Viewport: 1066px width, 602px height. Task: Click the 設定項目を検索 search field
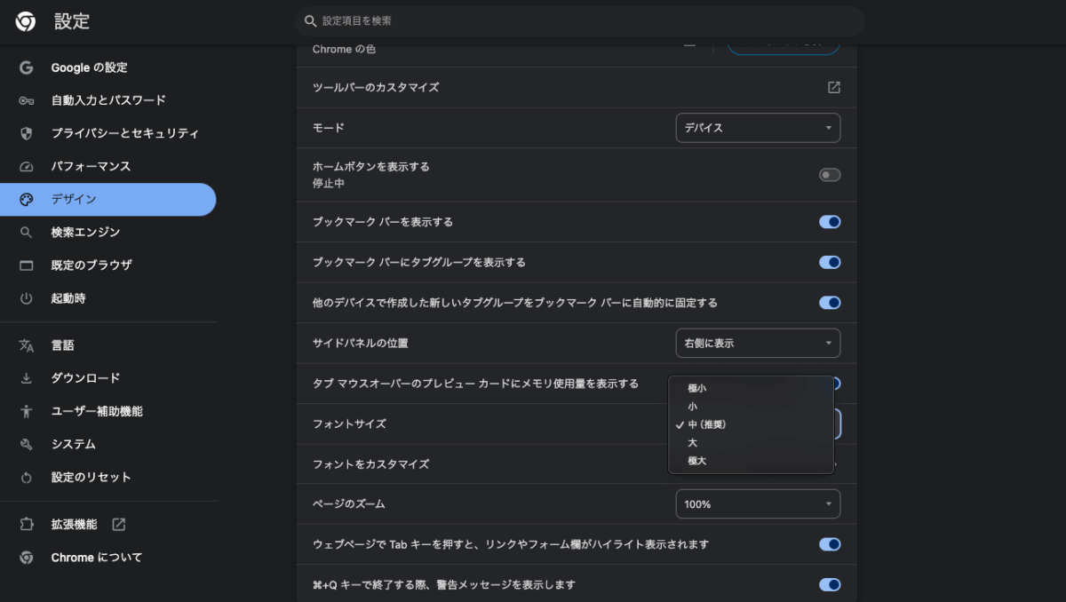(580, 20)
